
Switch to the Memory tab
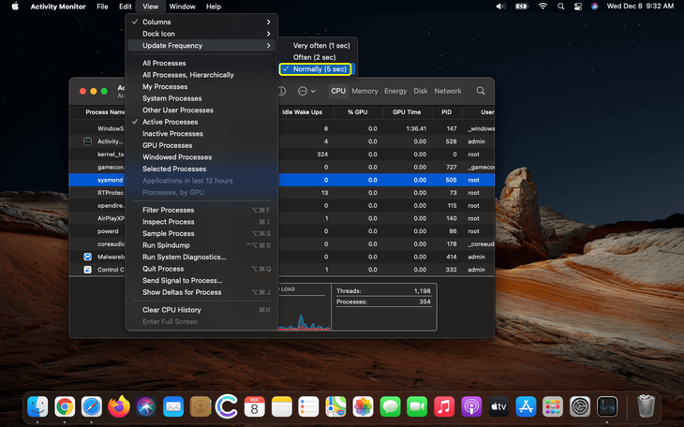coord(364,91)
